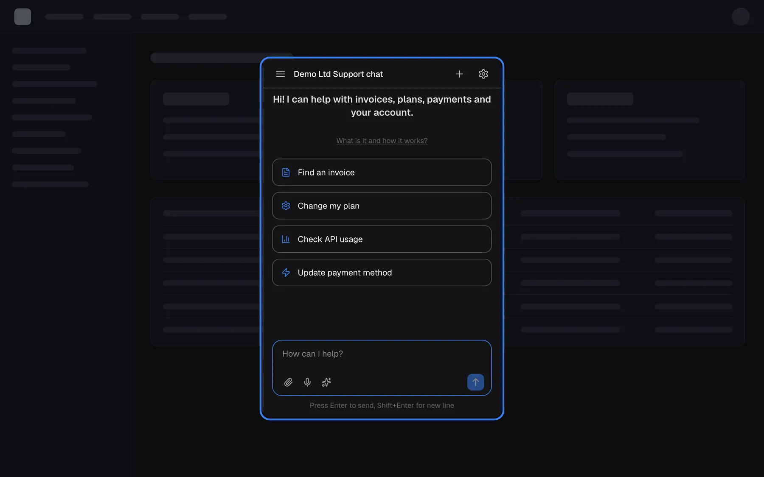764x477 pixels.
Task: Select Update payment method option
Action: [382, 273]
